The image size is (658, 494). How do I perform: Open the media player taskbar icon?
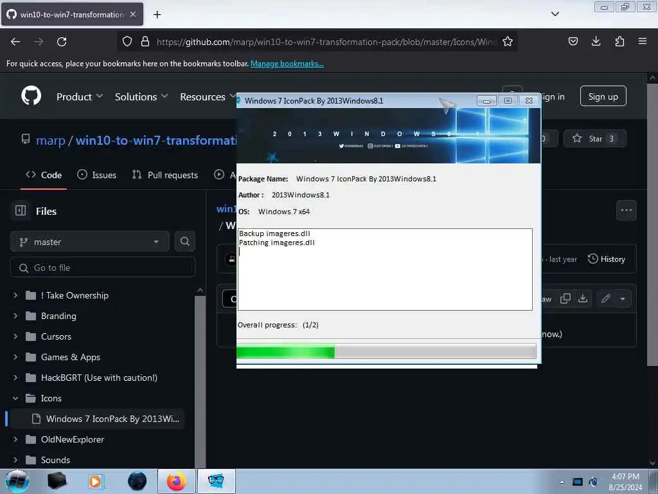[95, 481]
